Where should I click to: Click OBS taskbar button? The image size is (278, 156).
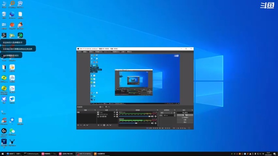point(84,154)
